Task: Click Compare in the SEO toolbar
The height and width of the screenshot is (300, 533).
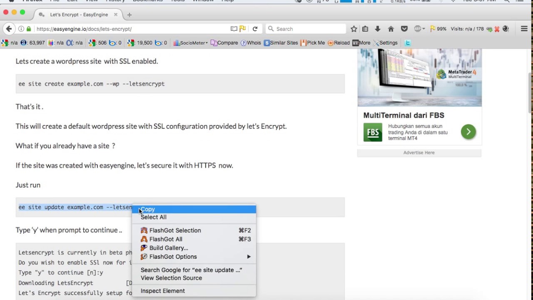Action: tap(224, 42)
